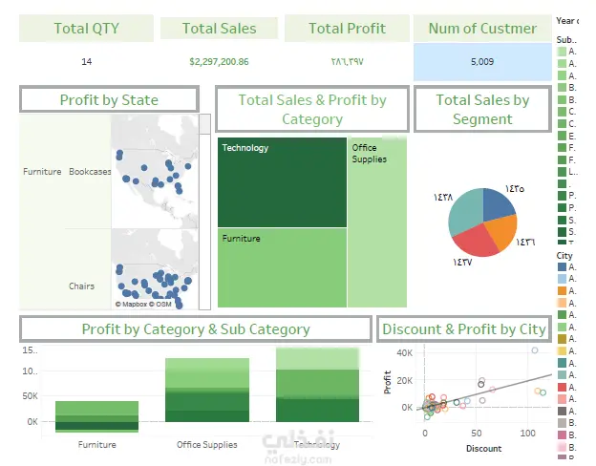Image resolution: width=596 pixels, height=466 pixels.
Task: Select the blue pie slice
Action: pyautogui.click(x=498, y=204)
